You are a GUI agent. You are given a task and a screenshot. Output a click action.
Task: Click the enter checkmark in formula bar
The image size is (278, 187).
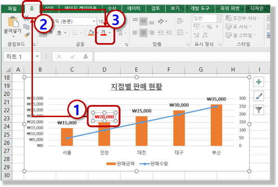coord(73,57)
